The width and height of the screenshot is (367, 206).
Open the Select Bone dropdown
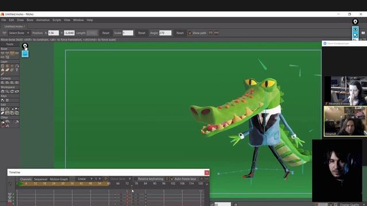click(19, 33)
